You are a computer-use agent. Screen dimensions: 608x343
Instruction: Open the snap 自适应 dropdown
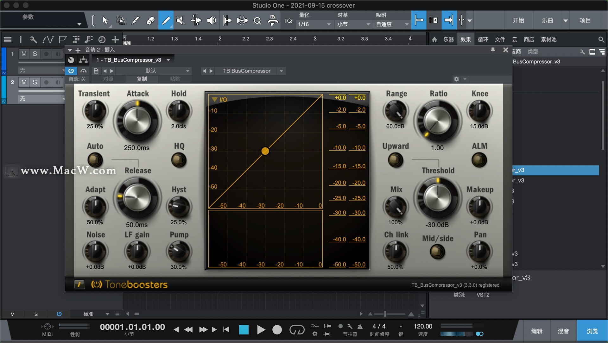tap(392, 24)
